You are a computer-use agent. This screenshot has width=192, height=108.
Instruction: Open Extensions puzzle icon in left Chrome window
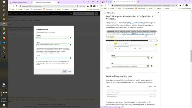point(88,6)
